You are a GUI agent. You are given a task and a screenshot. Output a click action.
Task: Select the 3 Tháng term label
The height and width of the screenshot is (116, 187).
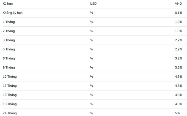click(x=9, y=40)
